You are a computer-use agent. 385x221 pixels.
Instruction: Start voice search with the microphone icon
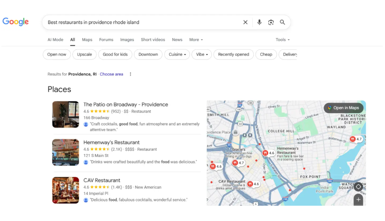click(259, 22)
